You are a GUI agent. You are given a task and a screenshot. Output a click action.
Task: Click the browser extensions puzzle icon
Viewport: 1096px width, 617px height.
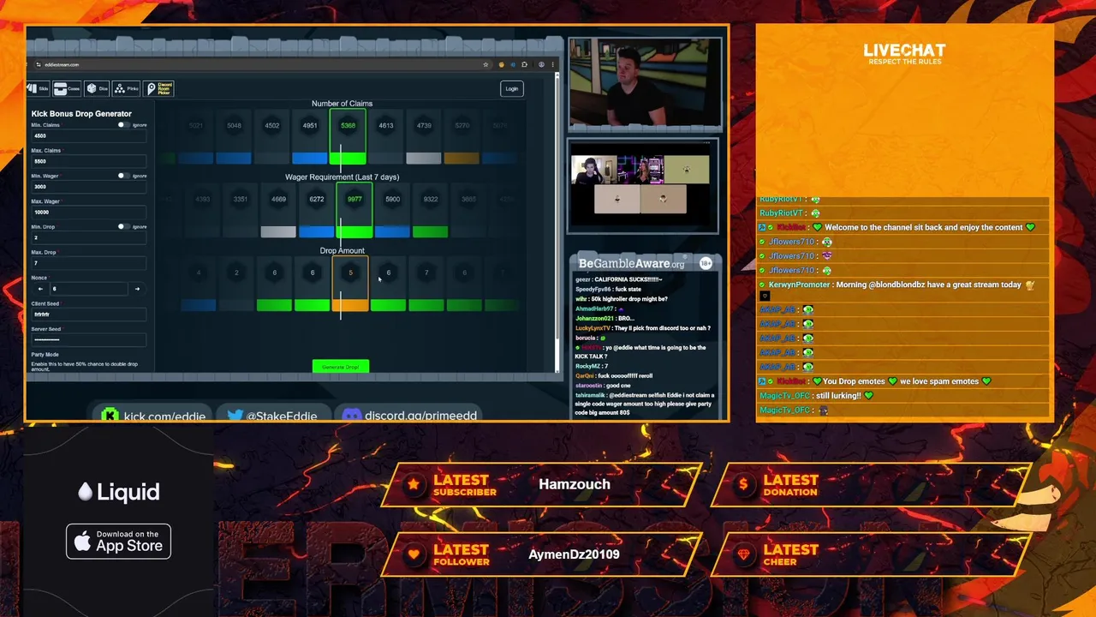pos(526,64)
